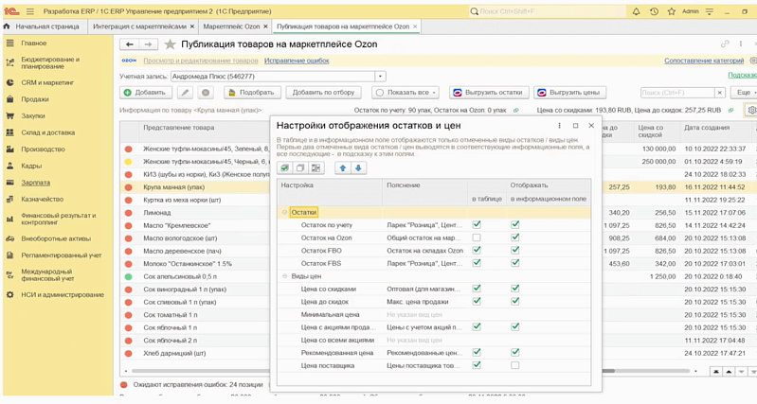
Task: Add this page to favorites star
Action: pos(170,44)
